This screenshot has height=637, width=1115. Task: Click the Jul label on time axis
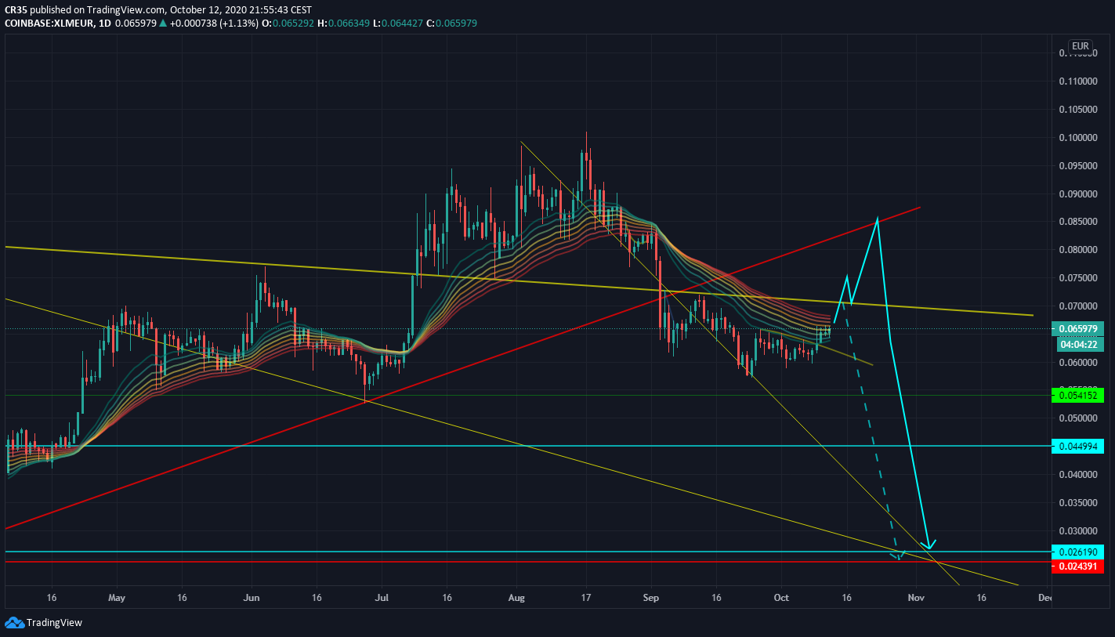point(382,597)
